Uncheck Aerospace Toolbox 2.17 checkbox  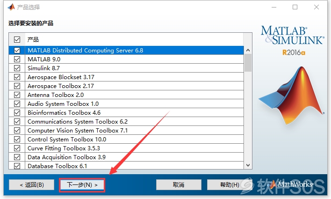click(x=17, y=86)
